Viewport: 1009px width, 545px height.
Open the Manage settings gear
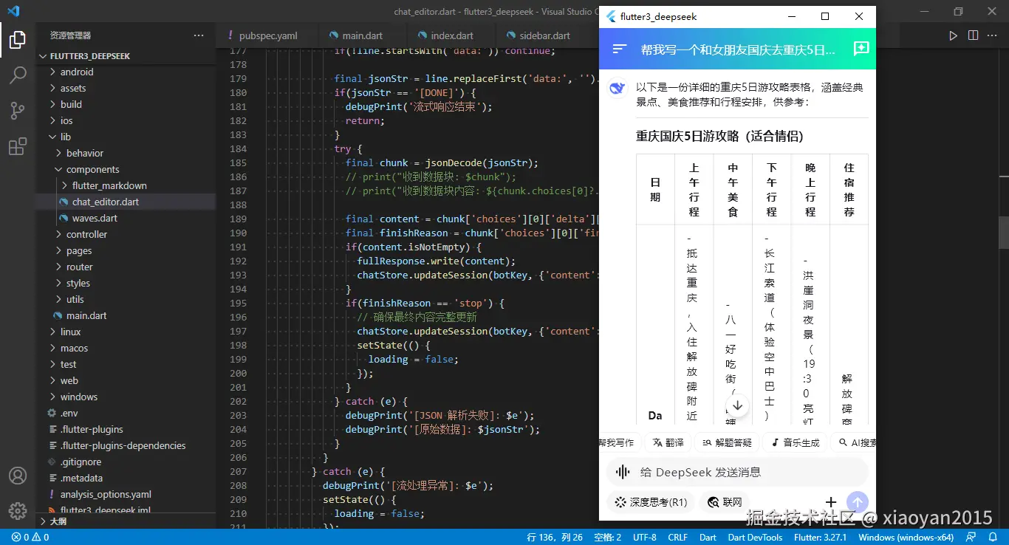[x=18, y=510]
